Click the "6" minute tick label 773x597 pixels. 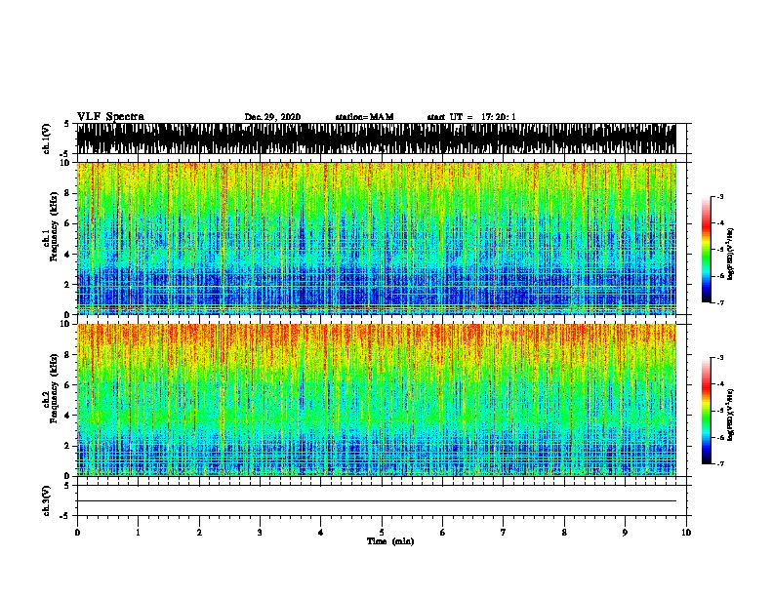[x=442, y=533]
